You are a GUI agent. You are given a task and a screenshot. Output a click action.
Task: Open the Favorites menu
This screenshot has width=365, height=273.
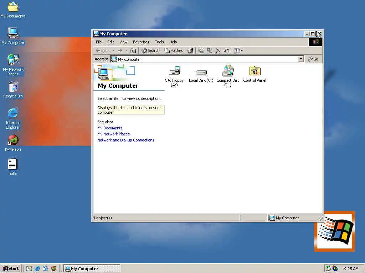coord(141,42)
